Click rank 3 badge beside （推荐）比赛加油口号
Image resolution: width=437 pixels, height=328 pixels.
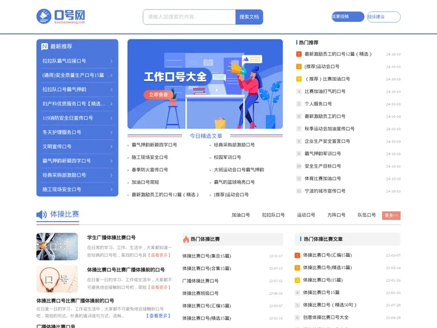(299, 79)
